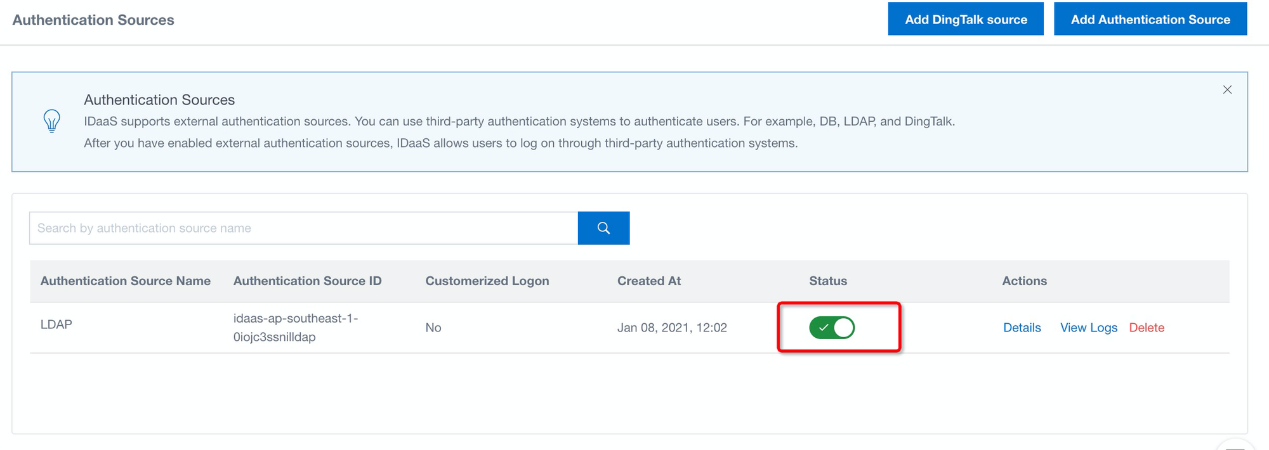
Task: Click Customerized Logon column header
Action: pos(487,281)
